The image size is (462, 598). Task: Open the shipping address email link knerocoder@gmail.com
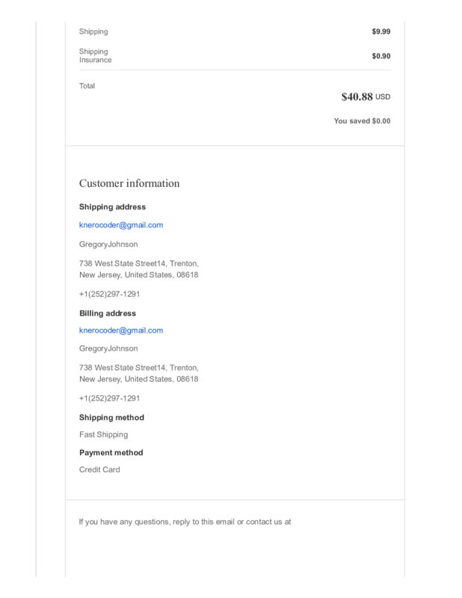pyautogui.click(x=121, y=225)
